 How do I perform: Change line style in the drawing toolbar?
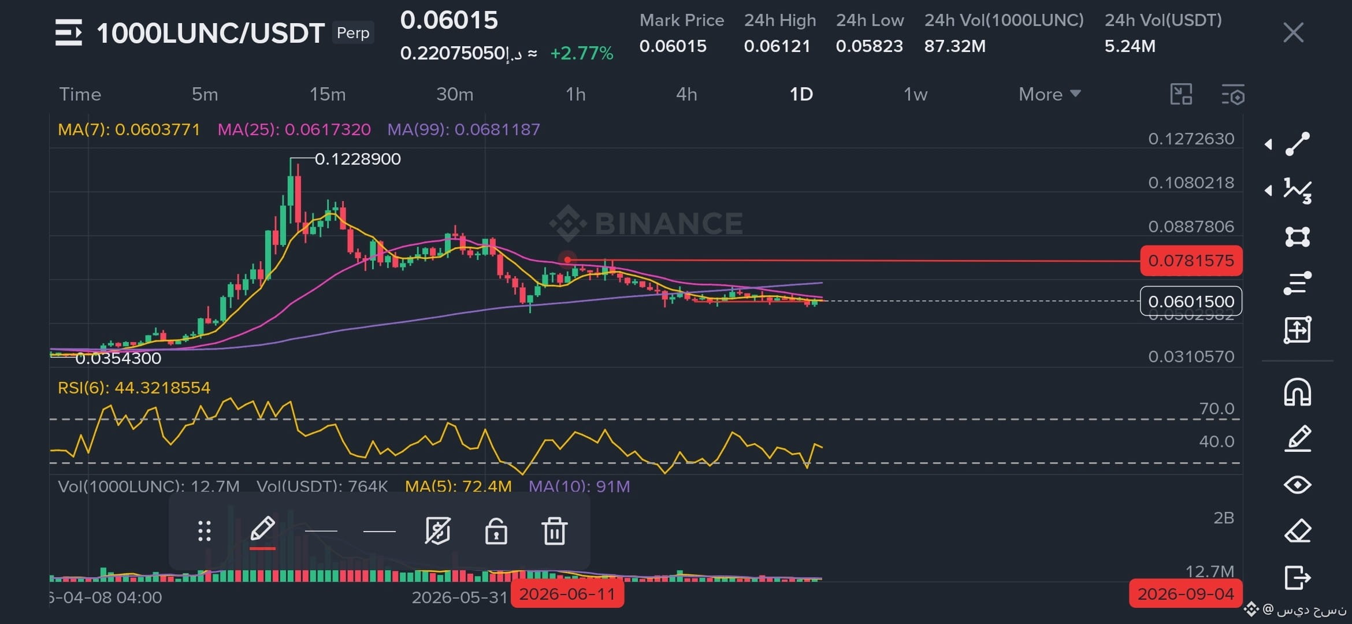point(380,531)
